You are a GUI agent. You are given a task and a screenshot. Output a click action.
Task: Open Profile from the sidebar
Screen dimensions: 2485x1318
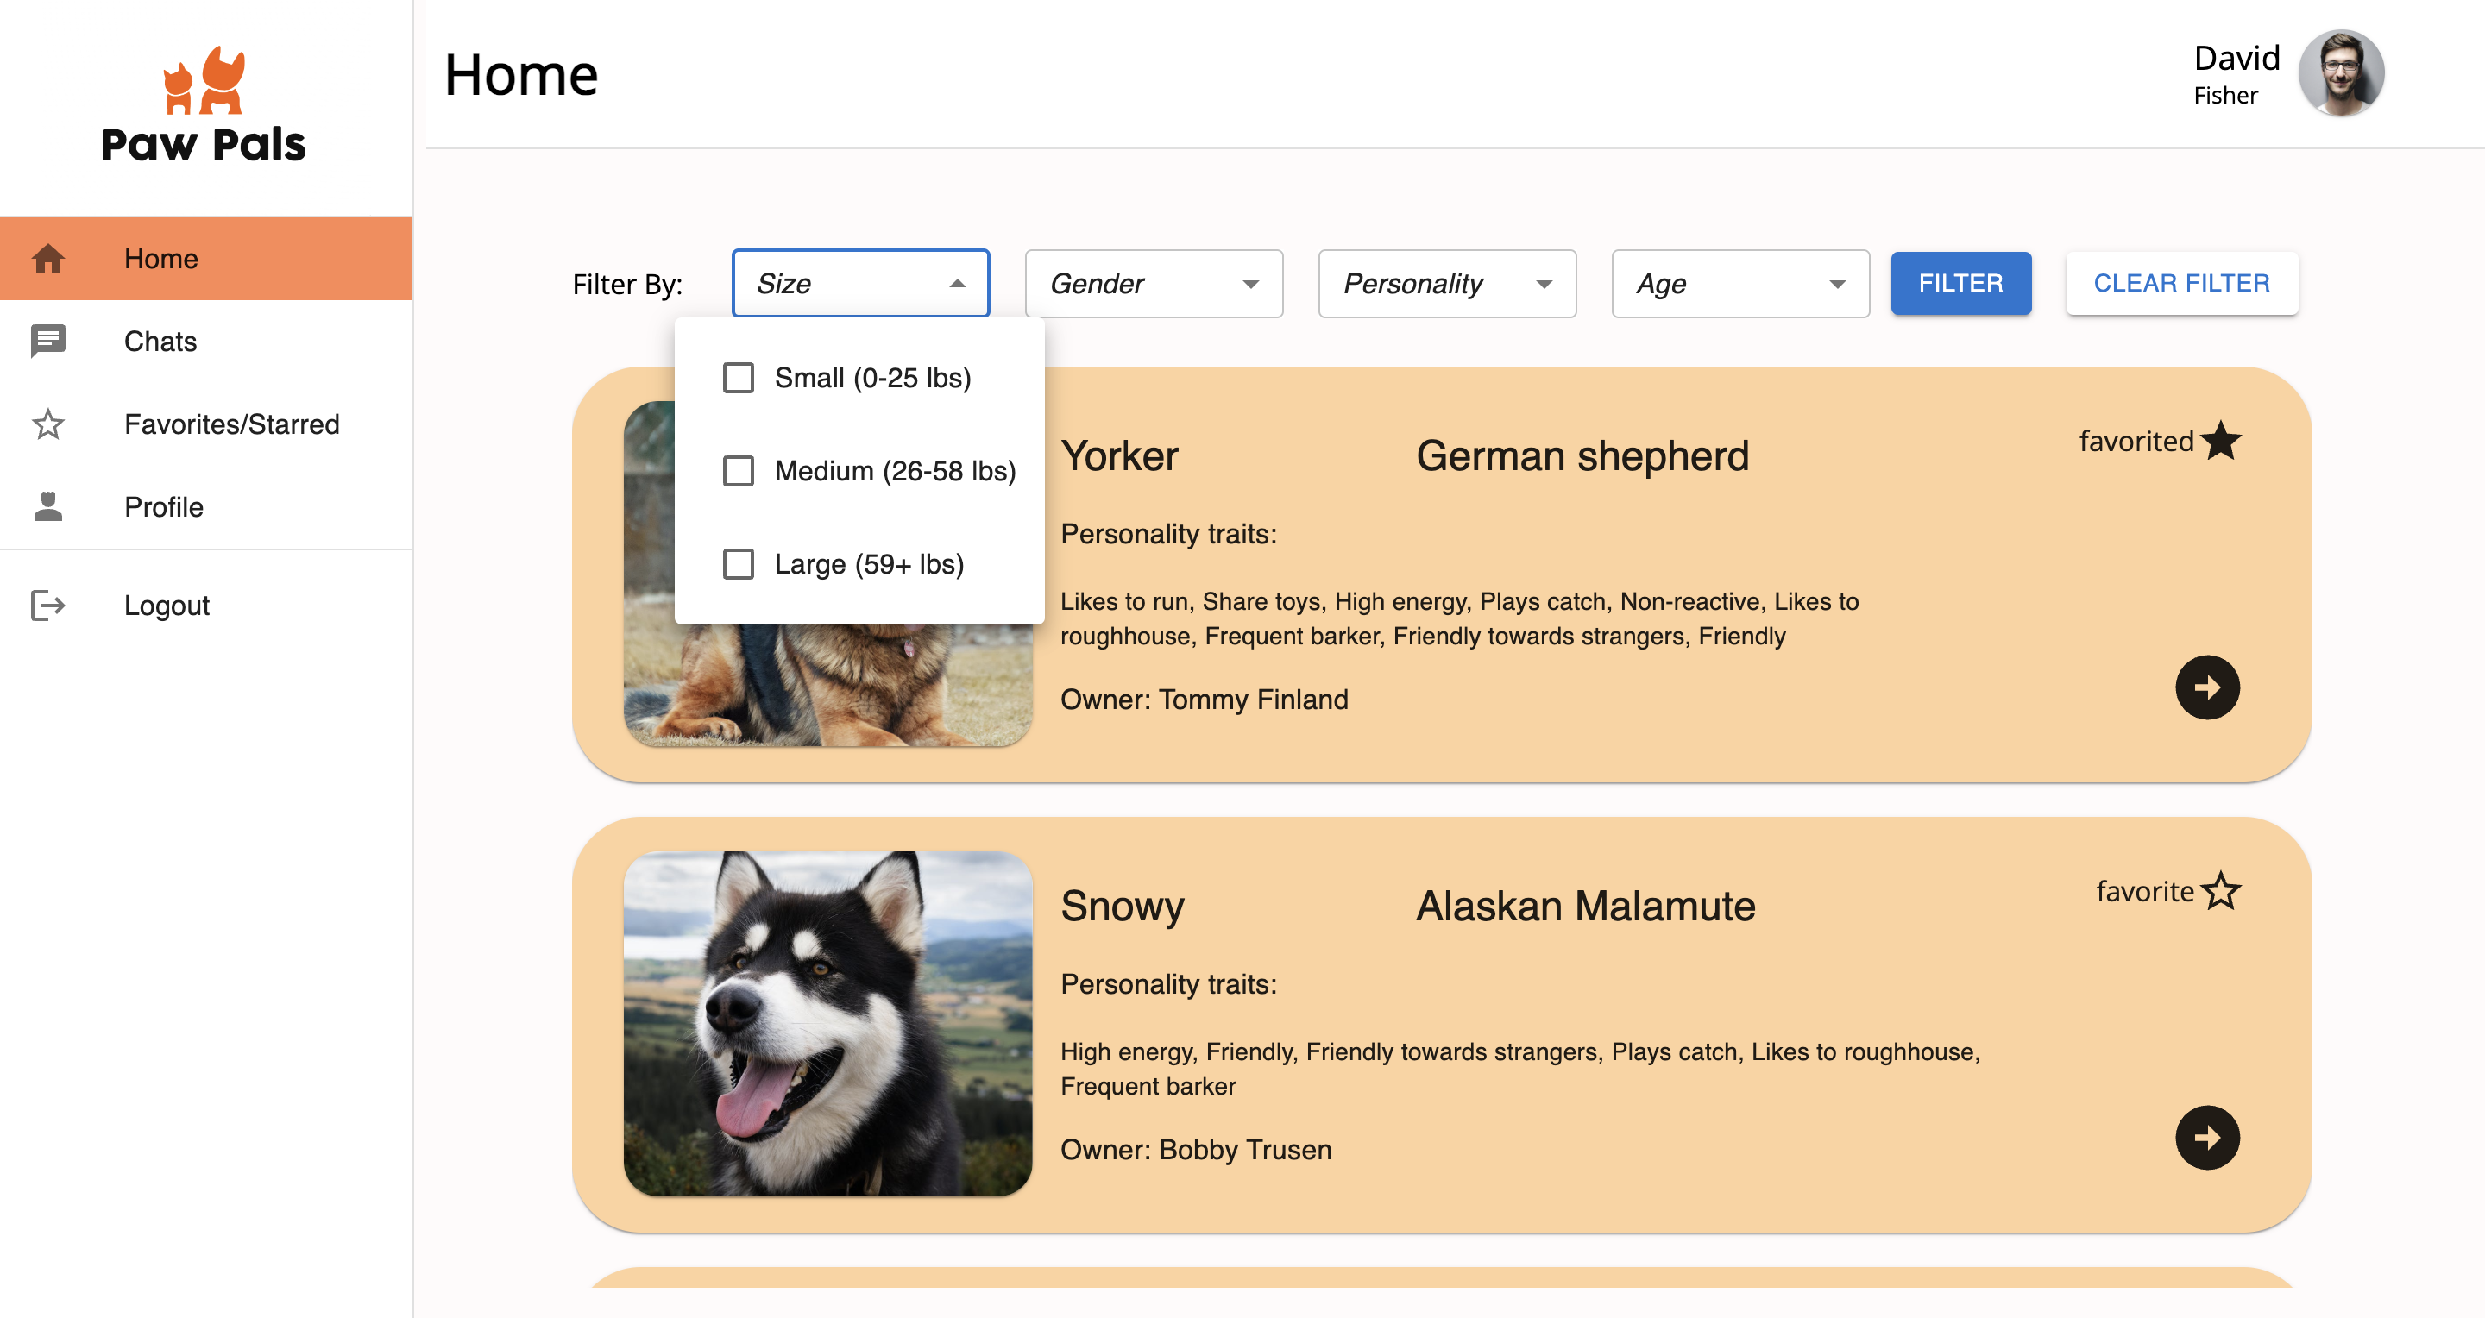206,507
